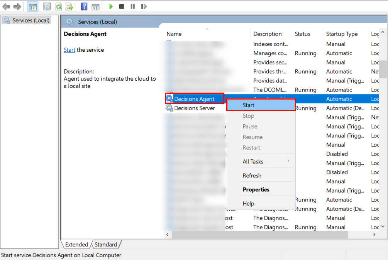Click the vertical scrollbar up arrow
Screen dimensions: 388x260
point(383,32)
